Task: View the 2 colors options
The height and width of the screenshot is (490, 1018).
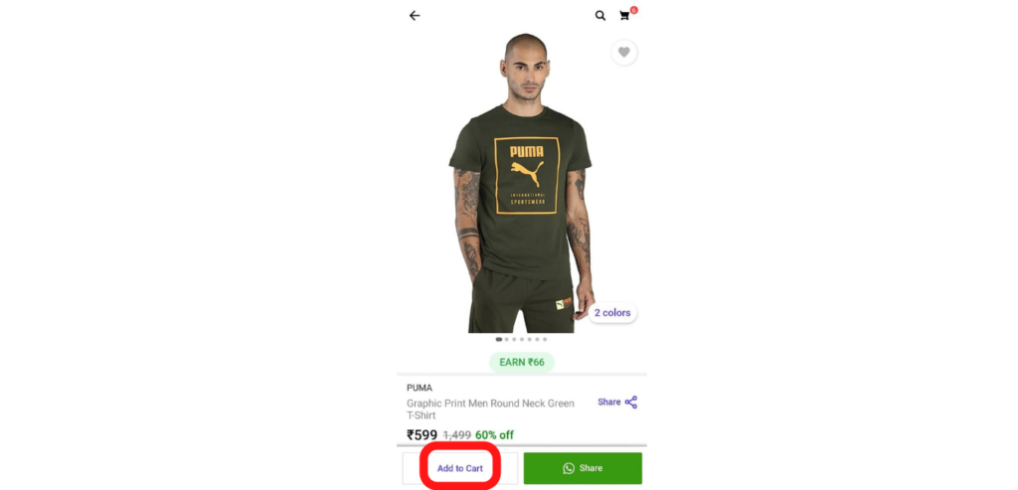Action: 612,313
